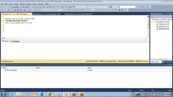Open Internet Explorer from the taskbar
The width and height of the screenshot is (173, 97).
11,94
